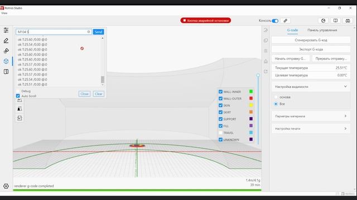Click the vertical layer slider handle

tap(258, 76)
